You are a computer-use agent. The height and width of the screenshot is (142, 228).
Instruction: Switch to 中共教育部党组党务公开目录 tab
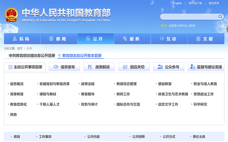(x=32, y=56)
